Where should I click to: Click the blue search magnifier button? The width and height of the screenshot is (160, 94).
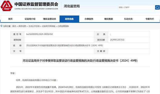[x=157, y=7]
